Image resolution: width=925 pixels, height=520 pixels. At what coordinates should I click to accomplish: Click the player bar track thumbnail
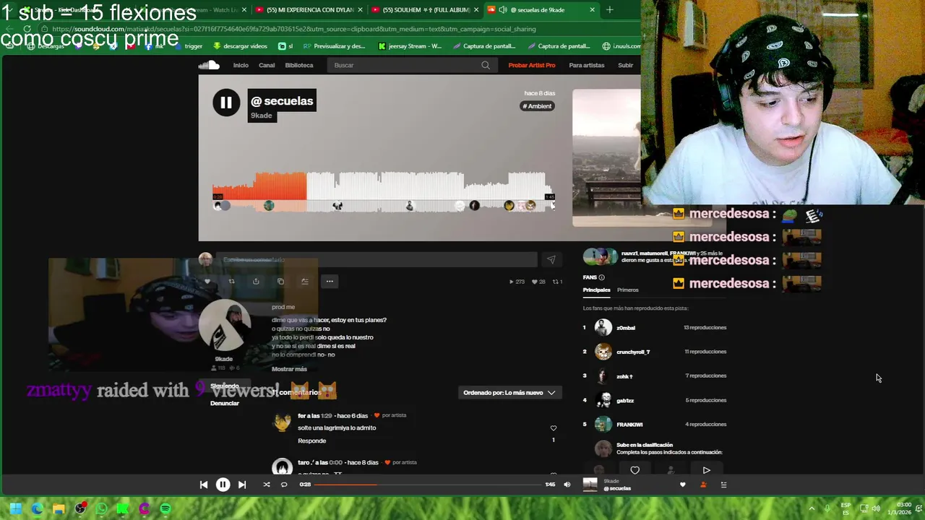[x=590, y=485]
